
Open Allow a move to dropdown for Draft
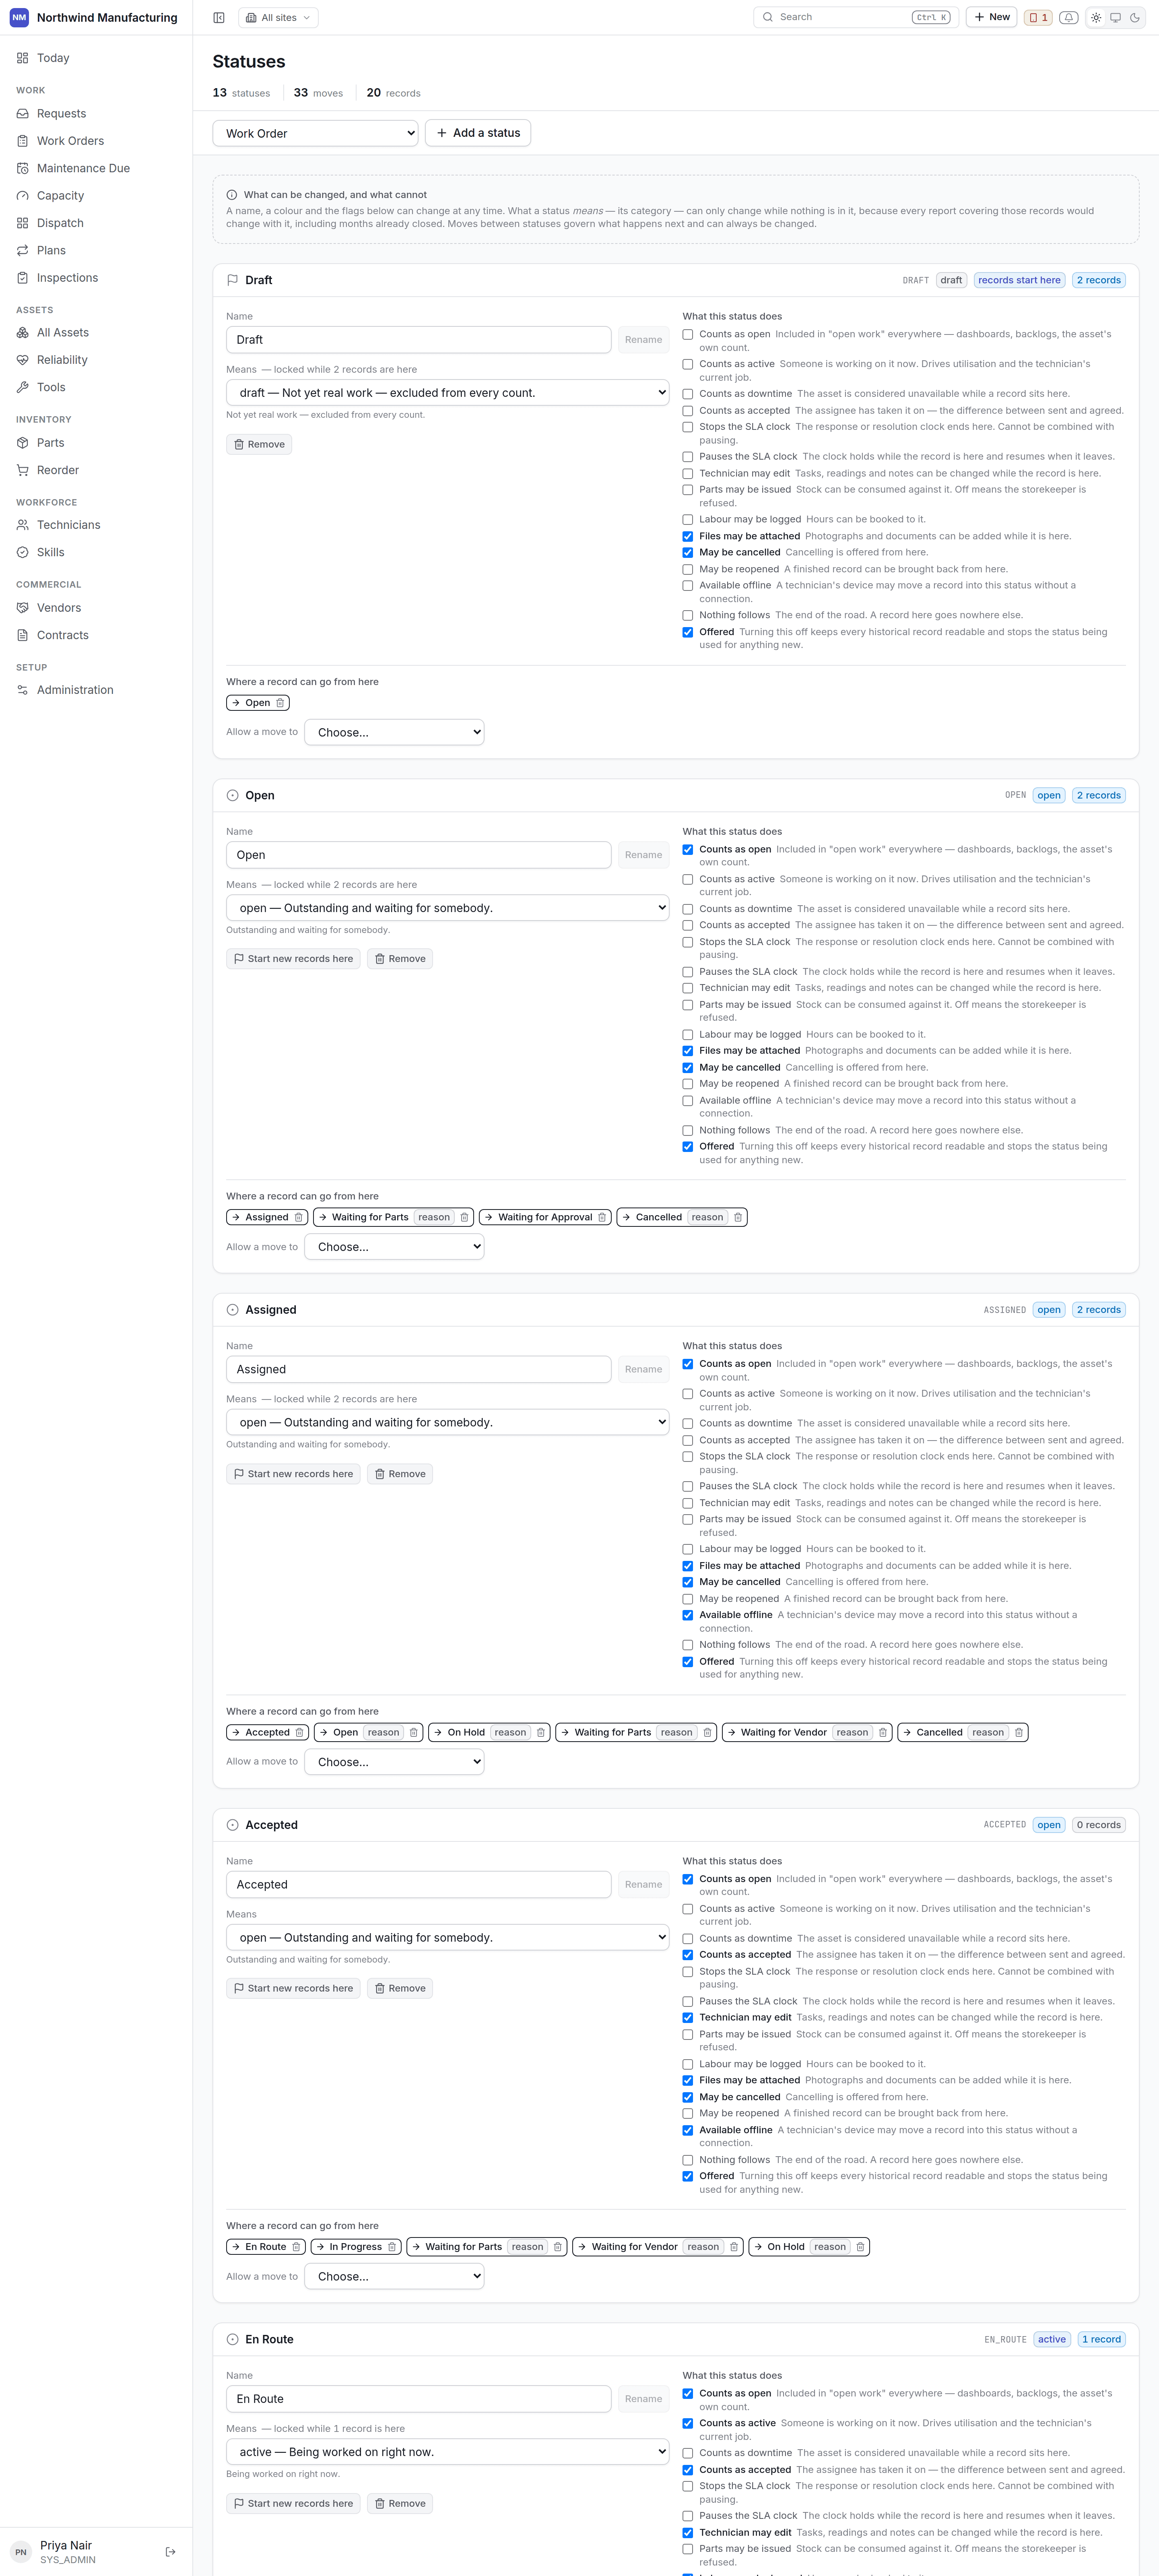pyautogui.click(x=394, y=732)
